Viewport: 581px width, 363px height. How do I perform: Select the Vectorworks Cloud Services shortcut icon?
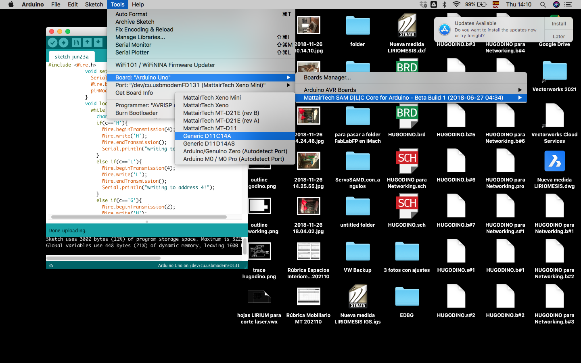(x=554, y=116)
